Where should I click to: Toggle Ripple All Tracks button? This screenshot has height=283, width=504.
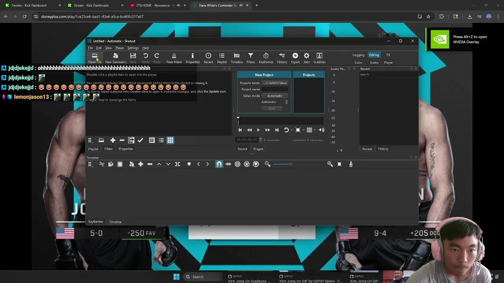click(x=247, y=164)
